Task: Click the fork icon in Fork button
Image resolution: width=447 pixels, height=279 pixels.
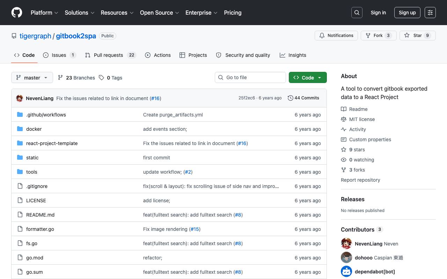Action: 368,36
